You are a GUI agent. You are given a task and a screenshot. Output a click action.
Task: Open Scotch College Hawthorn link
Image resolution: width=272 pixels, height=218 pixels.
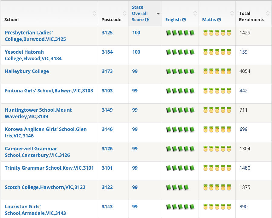[x=45, y=187]
